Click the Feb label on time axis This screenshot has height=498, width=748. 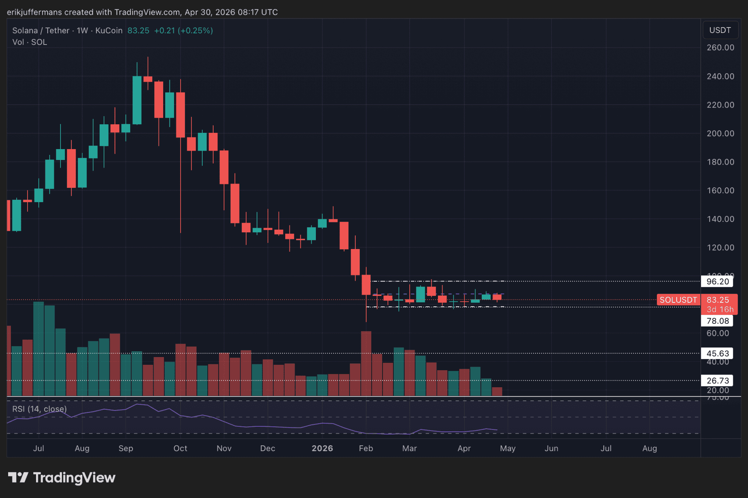[x=366, y=448]
